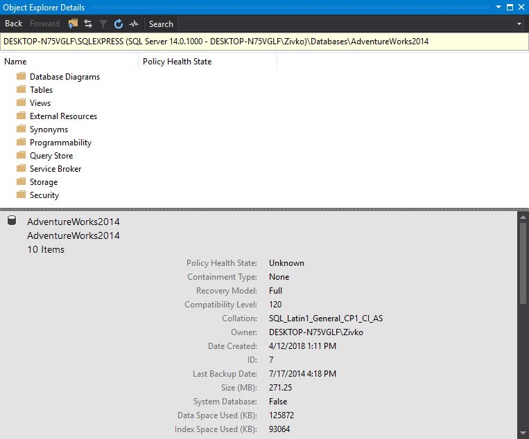
Task: Click the External Resources row label
Action: (x=63, y=116)
